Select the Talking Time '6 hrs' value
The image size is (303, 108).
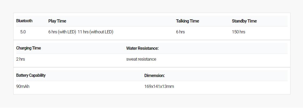(180, 32)
